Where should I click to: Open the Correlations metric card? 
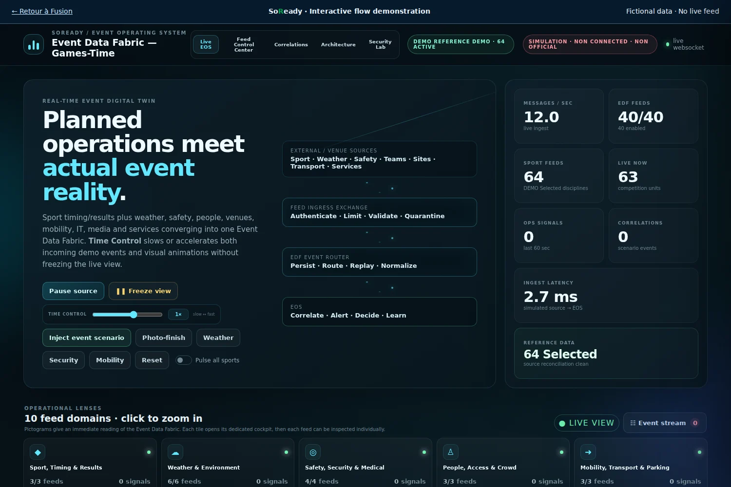[654, 236]
